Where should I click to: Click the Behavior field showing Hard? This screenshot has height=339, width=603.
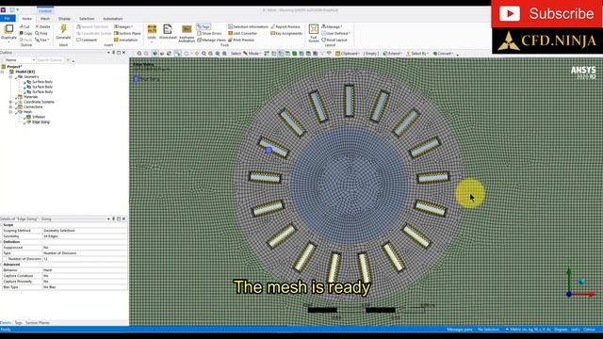(x=85, y=270)
